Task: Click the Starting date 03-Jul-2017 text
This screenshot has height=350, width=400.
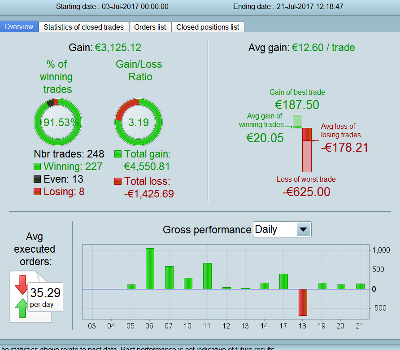Action: pyautogui.click(x=112, y=6)
